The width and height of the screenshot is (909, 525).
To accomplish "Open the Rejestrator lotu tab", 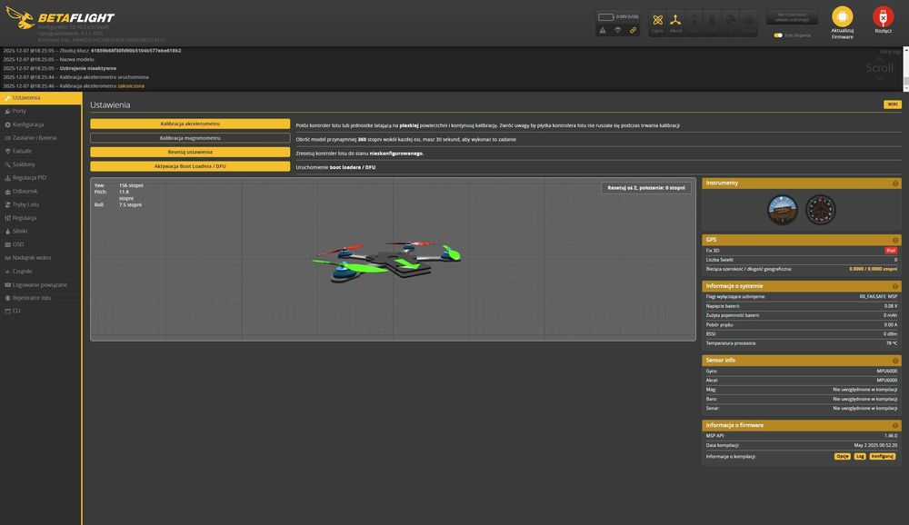I will 41,298.
